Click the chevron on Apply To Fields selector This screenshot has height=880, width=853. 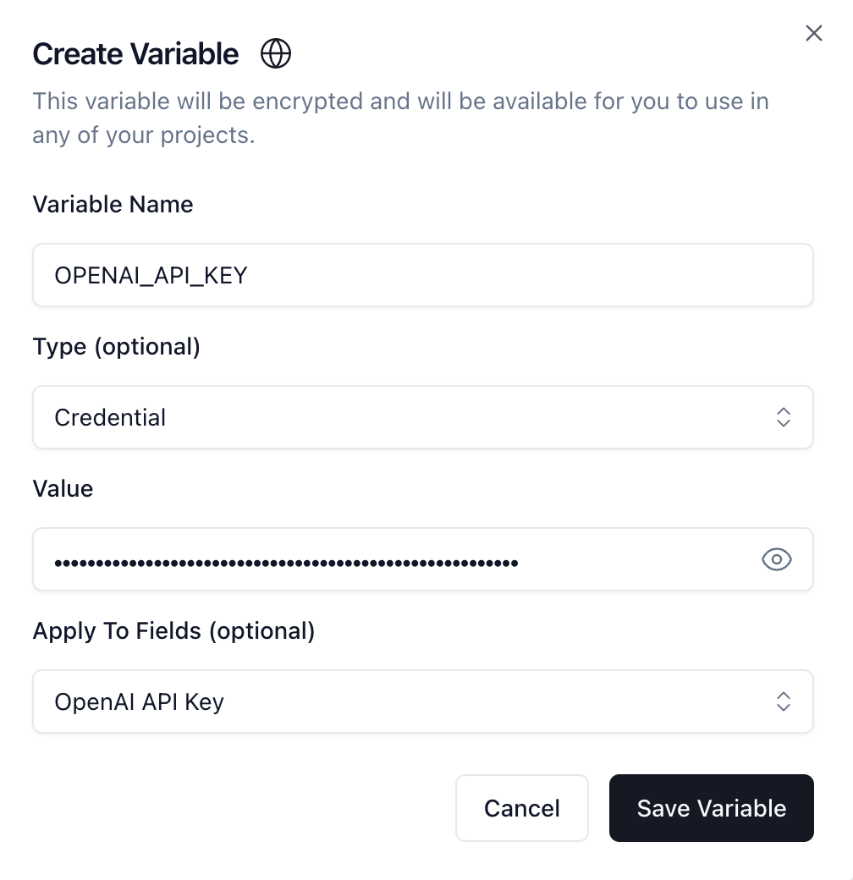point(783,701)
